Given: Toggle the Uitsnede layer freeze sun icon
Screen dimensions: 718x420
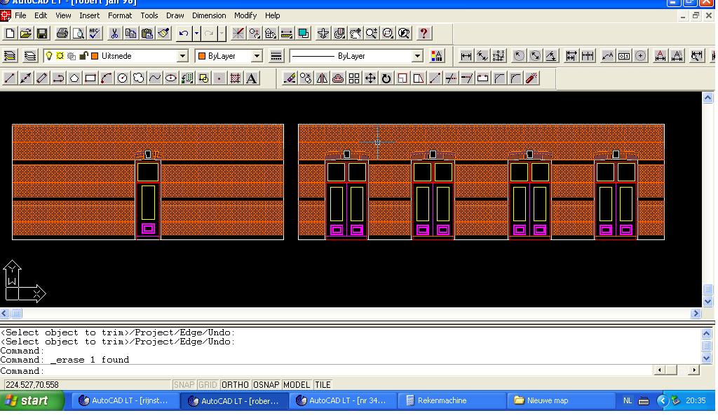Looking at the screenshot, I should 60,56.
